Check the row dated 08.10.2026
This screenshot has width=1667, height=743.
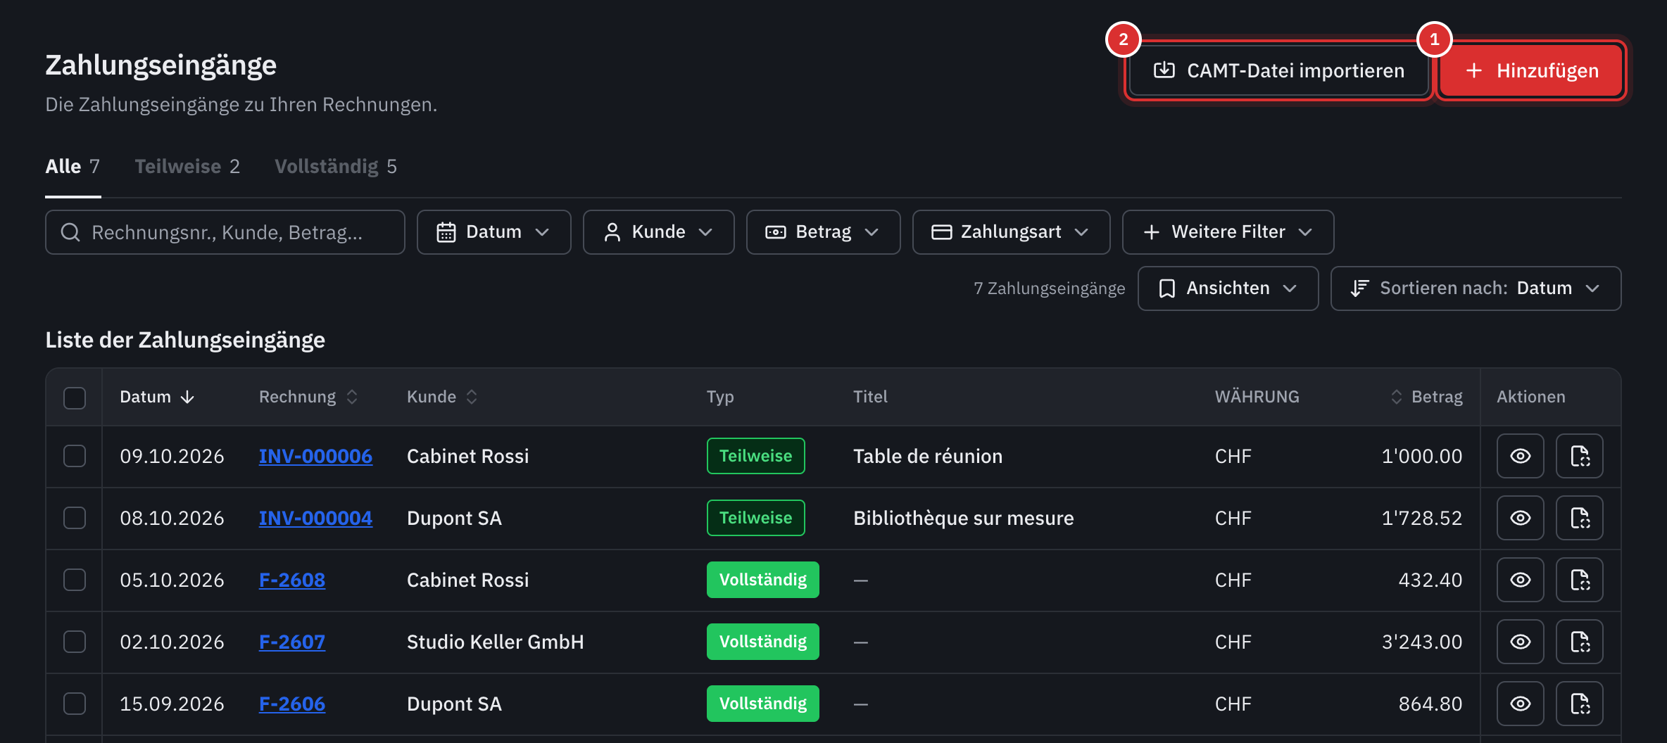(75, 518)
